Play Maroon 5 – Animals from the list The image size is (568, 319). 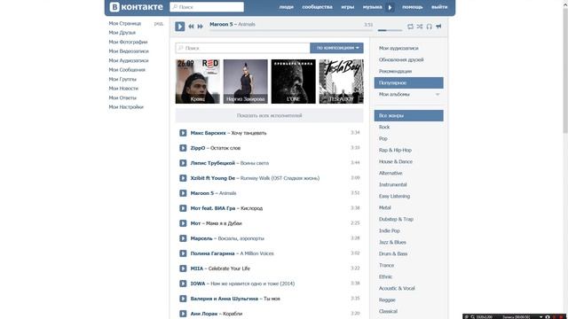coord(183,193)
